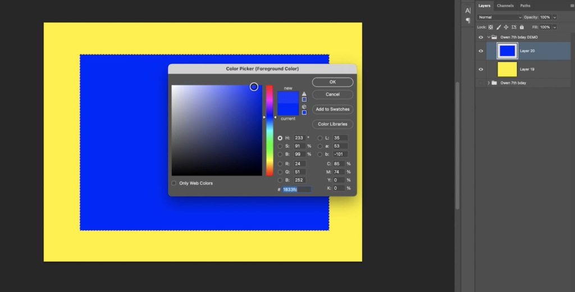Image resolution: width=575 pixels, height=292 pixels.
Task: Click the Fill value field 100%
Action: click(x=545, y=27)
